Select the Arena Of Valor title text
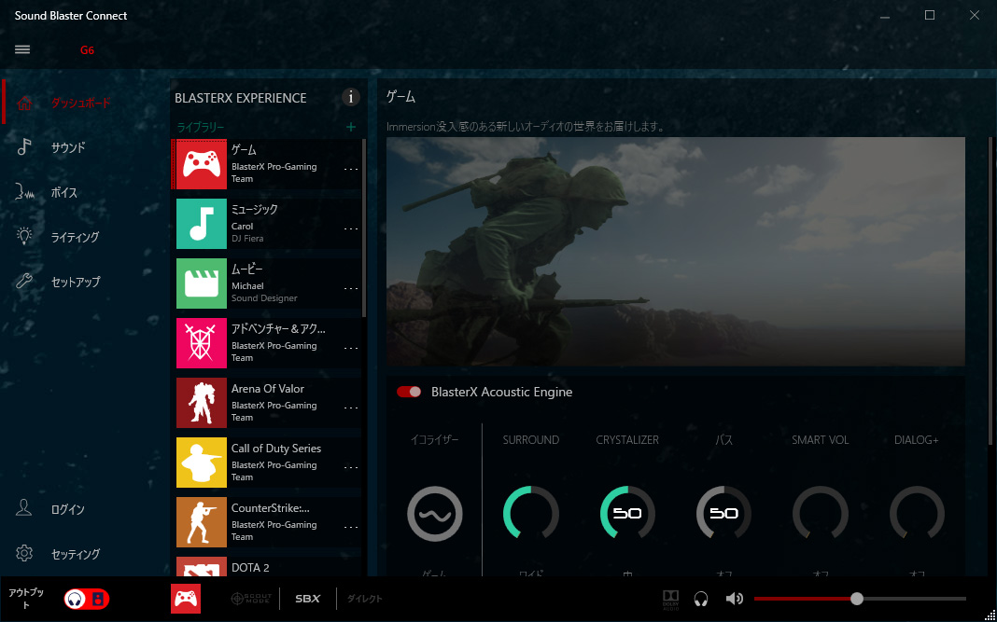The width and height of the screenshot is (997, 622). [268, 389]
